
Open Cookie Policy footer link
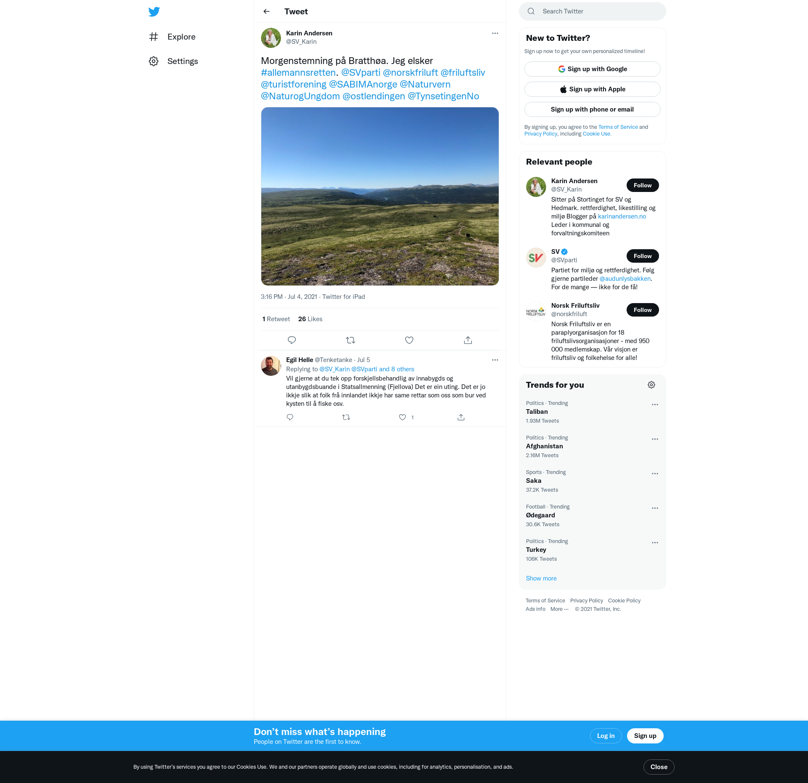click(x=624, y=601)
